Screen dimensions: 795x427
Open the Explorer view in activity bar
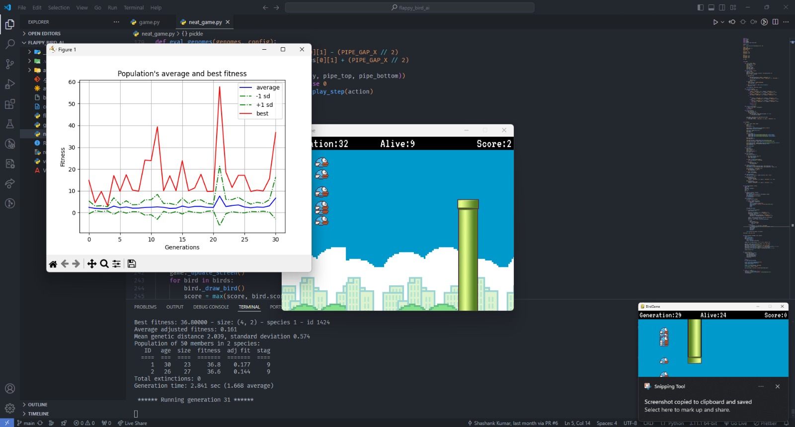click(x=9, y=24)
